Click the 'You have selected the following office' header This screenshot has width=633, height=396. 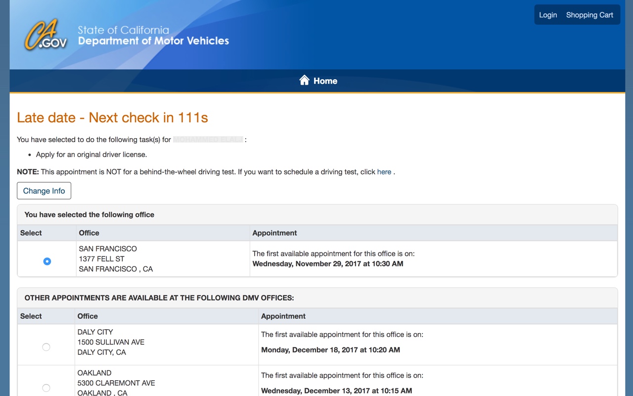90,215
